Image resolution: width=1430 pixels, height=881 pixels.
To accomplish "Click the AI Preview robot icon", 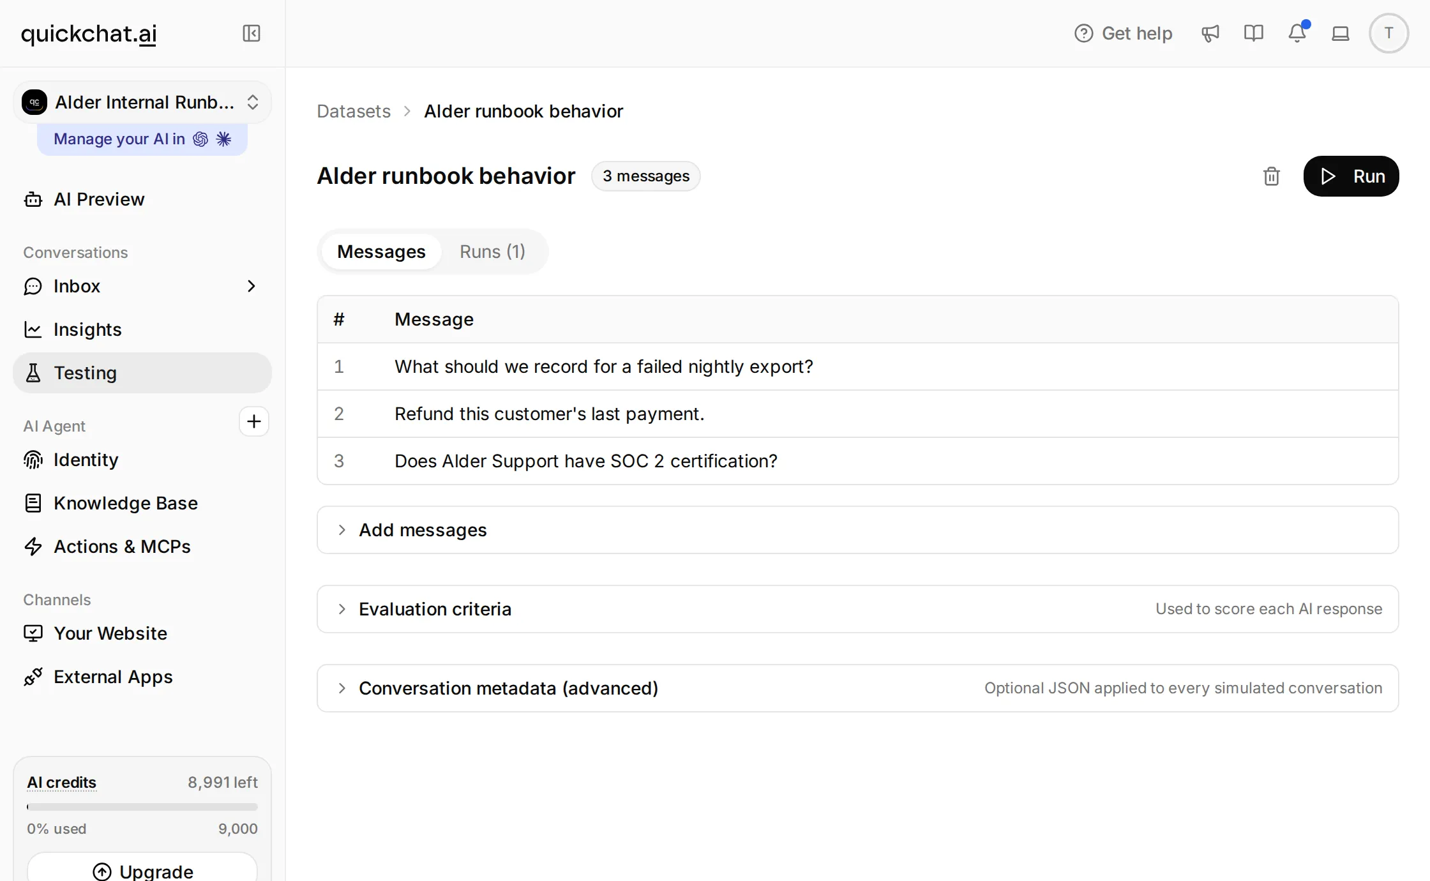I will pyautogui.click(x=33, y=200).
